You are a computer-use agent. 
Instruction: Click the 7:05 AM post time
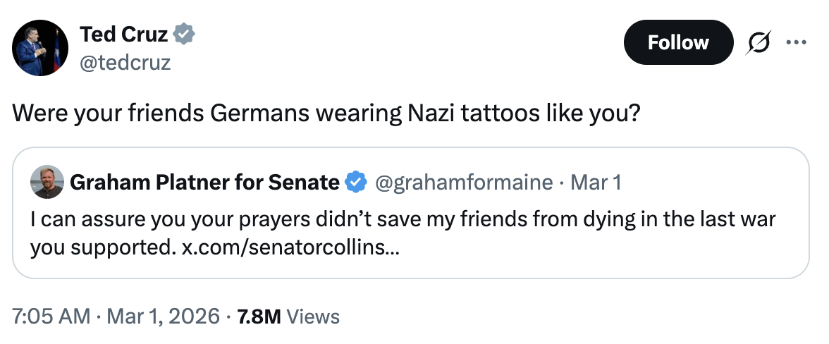pos(51,317)
